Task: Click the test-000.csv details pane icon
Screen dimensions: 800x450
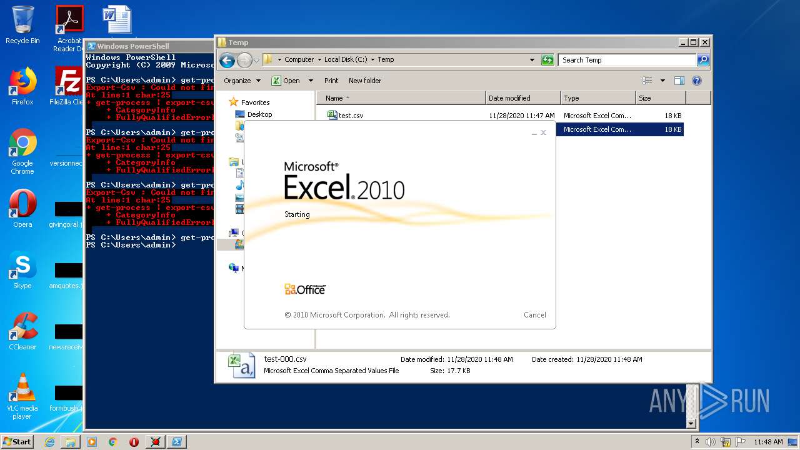Action: (x=241, y=365)
